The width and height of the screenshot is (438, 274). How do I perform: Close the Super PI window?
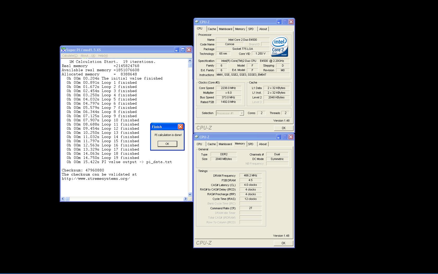pyautogui.click(x=189, y=50)
